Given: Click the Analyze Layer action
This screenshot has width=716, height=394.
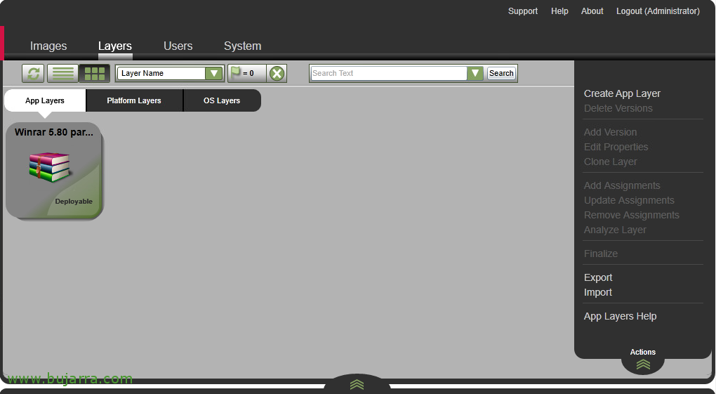Looking at the screenshot, I should (615, 230).
